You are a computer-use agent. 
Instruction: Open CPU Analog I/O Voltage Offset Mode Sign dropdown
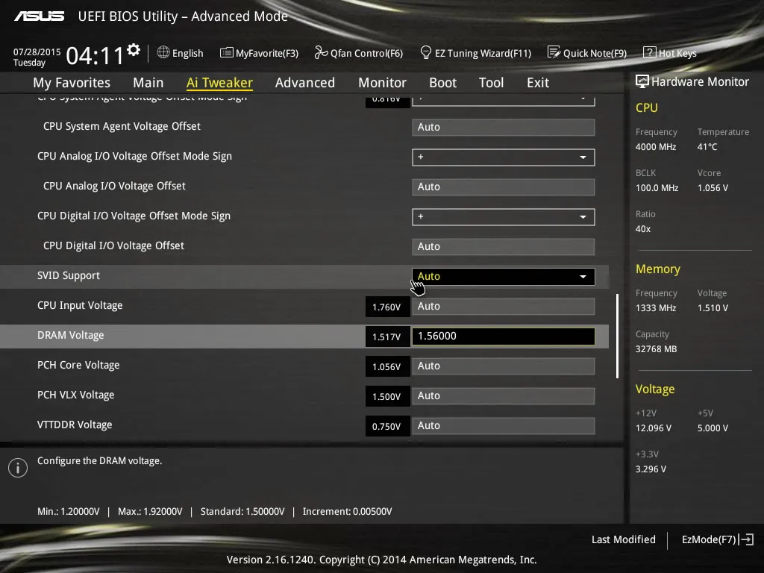(x=504, y=157)
